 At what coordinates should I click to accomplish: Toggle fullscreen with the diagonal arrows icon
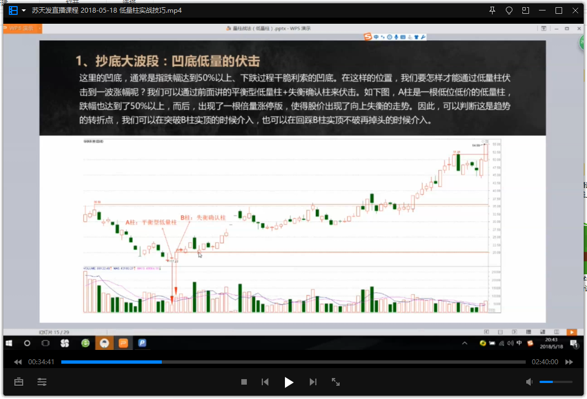pos(336,382)
